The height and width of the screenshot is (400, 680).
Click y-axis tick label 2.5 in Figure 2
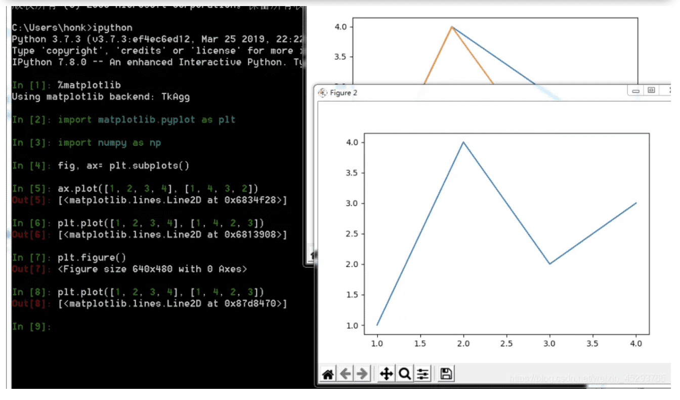coord(352,233)
